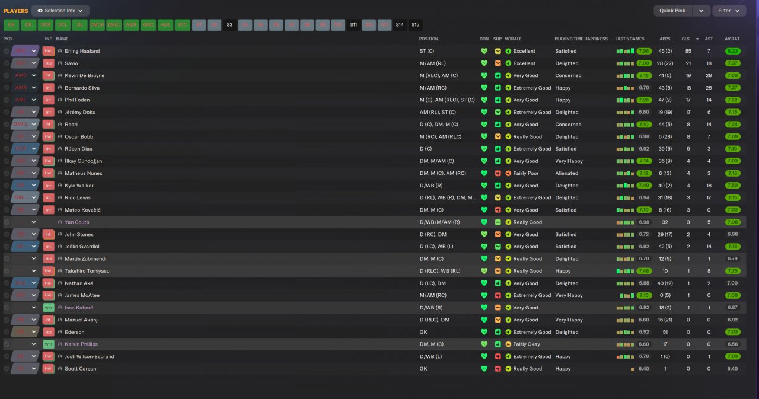Select the S3 substitute slot
759x399 pixels.
(x=229, y=25)
